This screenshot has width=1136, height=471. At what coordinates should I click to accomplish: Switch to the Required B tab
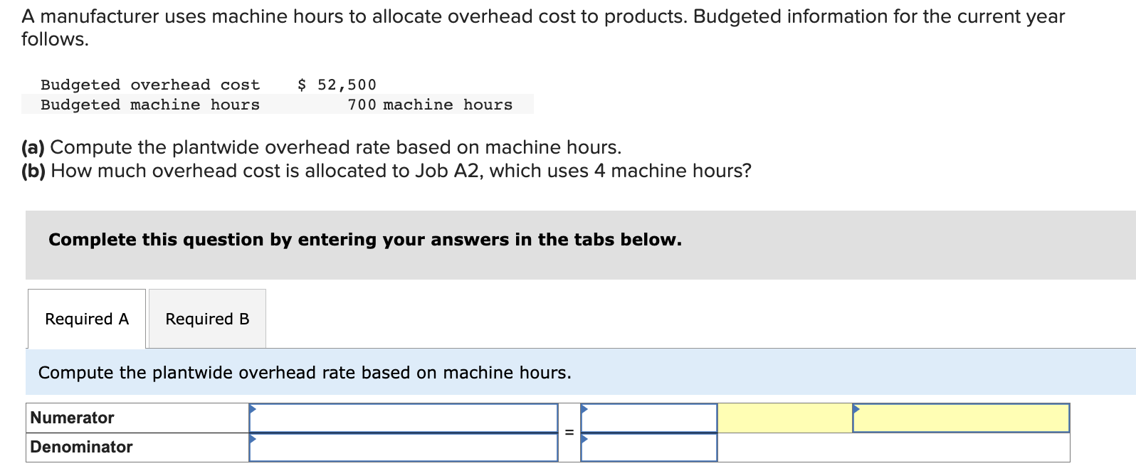(206, 318)
